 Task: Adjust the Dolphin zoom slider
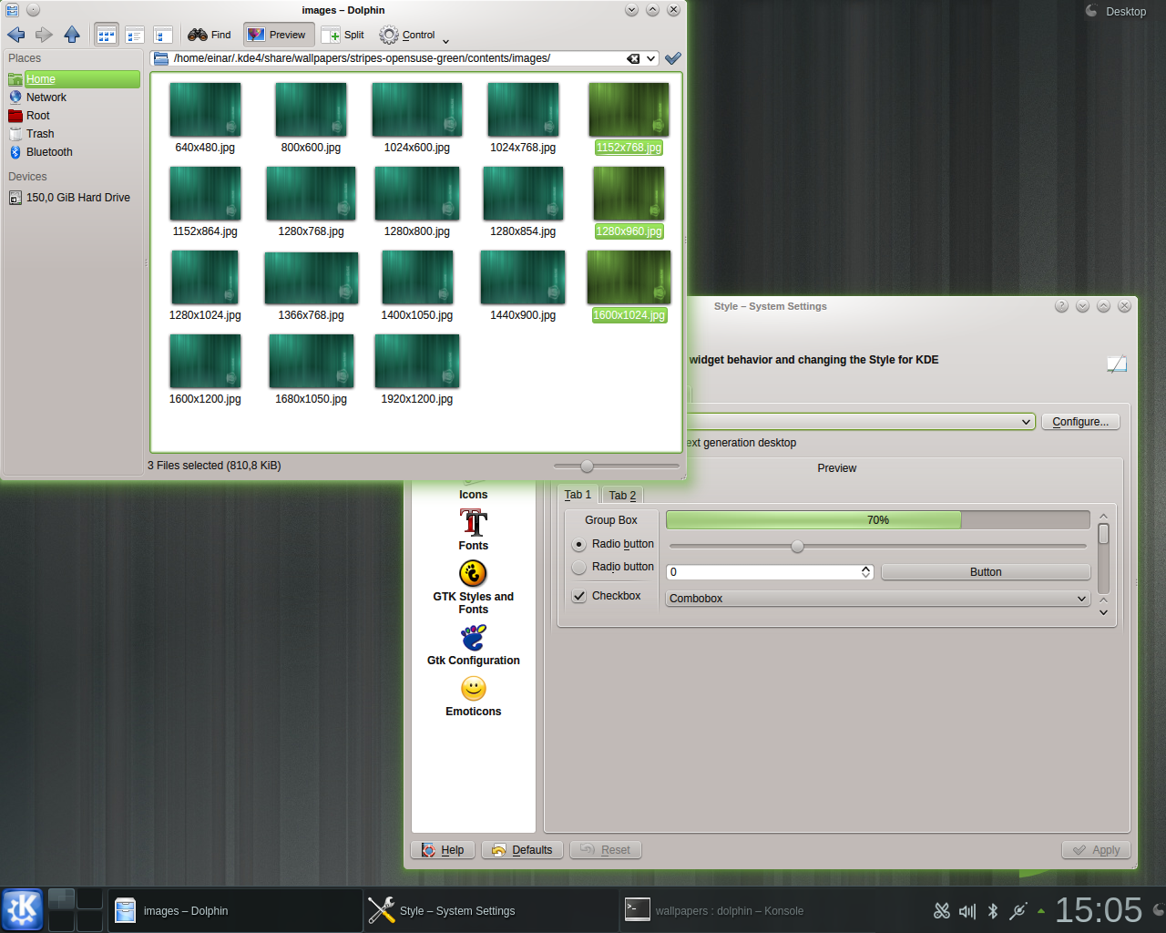[588, 466]
